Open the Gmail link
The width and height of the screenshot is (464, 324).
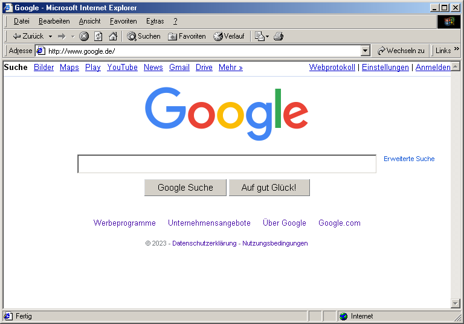point(179,68)
